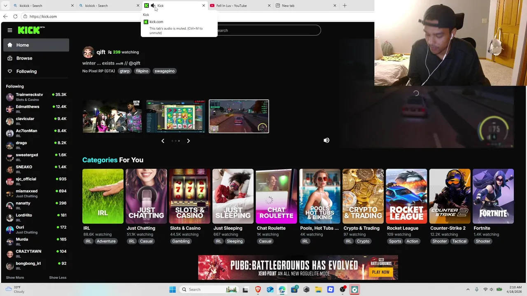Open CRAZYTAWN channel in sidebar
The width and height of the screenshot is (527, 296).
pos(36,254)
